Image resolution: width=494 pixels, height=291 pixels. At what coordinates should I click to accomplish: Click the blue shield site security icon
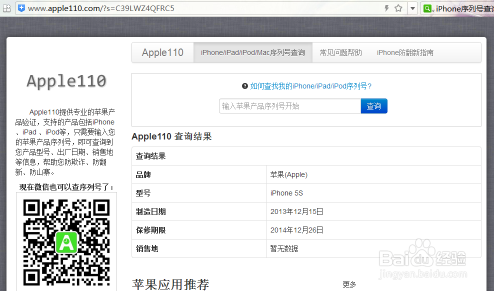pos(21,8)
